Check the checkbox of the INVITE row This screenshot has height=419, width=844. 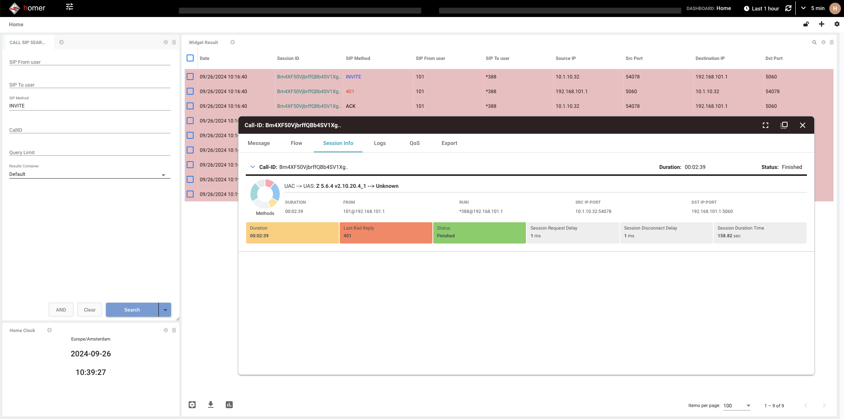(x=190, y=77)
